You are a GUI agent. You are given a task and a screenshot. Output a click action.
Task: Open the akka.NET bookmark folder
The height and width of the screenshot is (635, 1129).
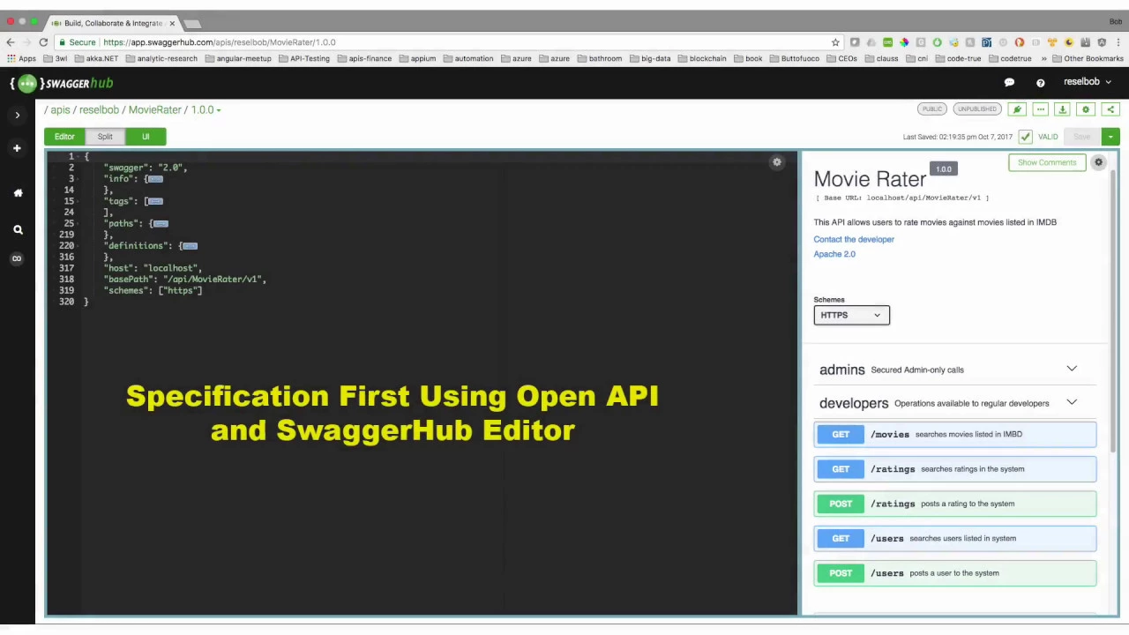(96, 59)
